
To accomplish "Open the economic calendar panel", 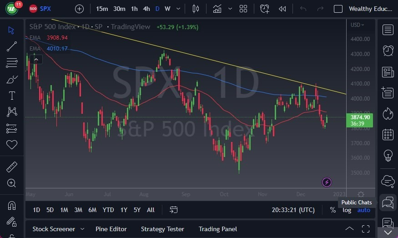I will coord(388,134).
